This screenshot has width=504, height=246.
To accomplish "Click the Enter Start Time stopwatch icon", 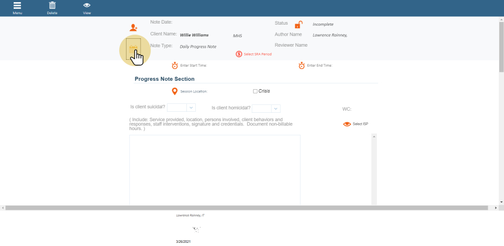I will [175, 66].
